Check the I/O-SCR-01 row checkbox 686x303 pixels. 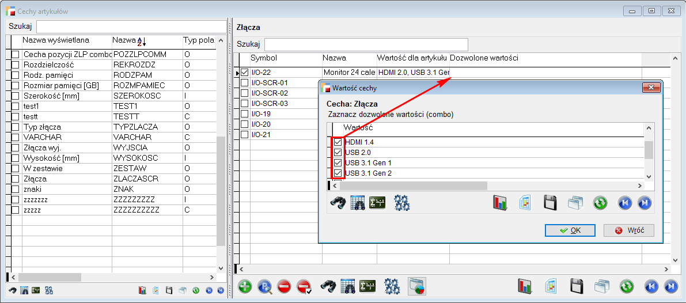[245, 82]
